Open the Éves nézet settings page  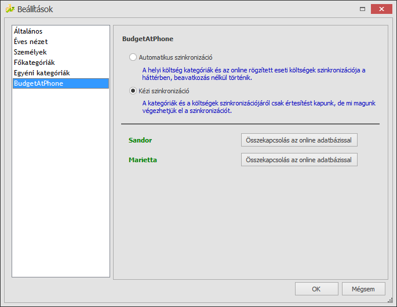point(31,42)
